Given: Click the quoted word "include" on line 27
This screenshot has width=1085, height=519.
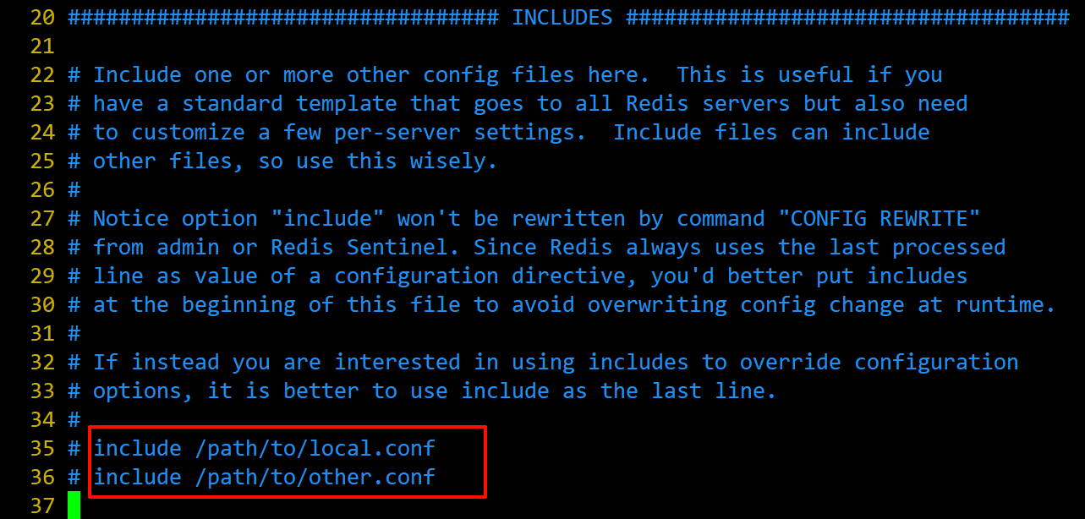Looking at the screenshot, I should (334, 218).
